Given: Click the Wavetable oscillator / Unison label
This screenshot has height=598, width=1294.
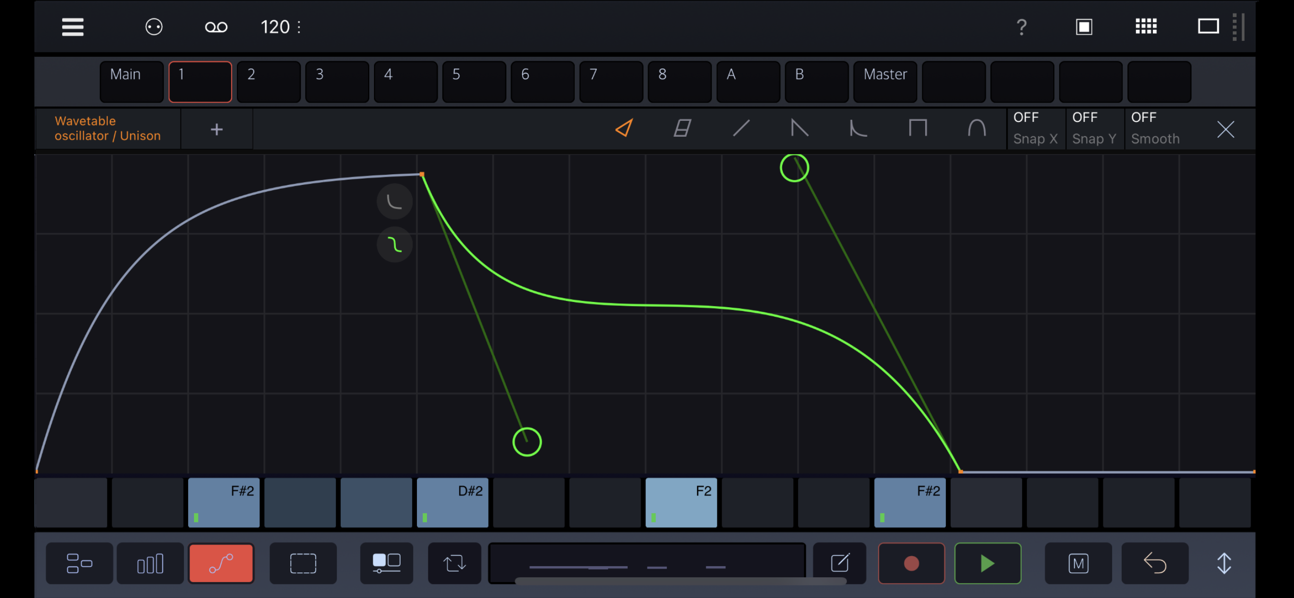Looking at the screenshot, I should coord(107,129).
